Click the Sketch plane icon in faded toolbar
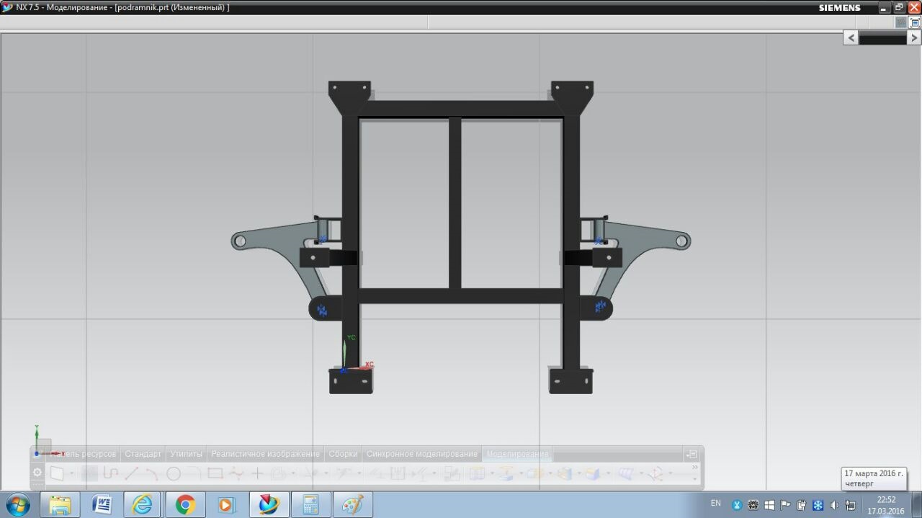 [x=57, y=473]
